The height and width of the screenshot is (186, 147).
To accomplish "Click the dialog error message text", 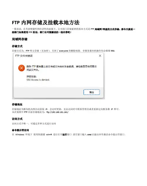I will pos(61,68).
